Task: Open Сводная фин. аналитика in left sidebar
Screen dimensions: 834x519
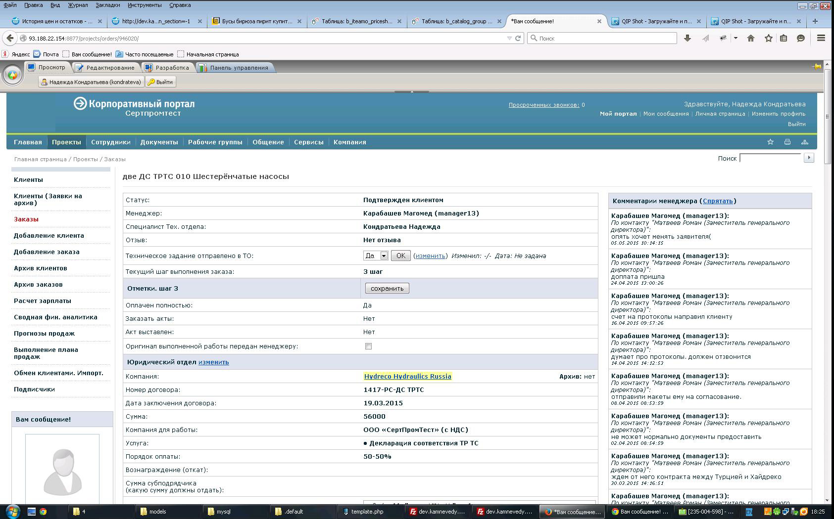Action: click(x=55, y=317)
